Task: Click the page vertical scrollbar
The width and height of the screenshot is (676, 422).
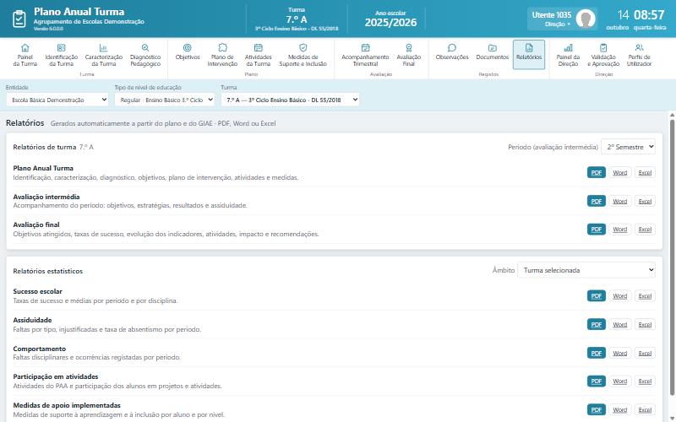Action: pos(672,258)
